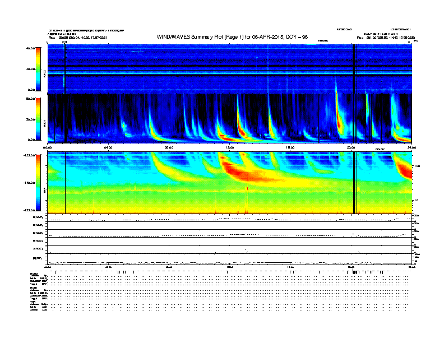
Task: Click the RAD1 color scale bar
Action: coord(38,119)
